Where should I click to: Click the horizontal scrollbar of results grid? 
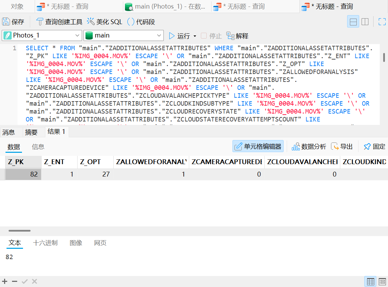point(20,231)
